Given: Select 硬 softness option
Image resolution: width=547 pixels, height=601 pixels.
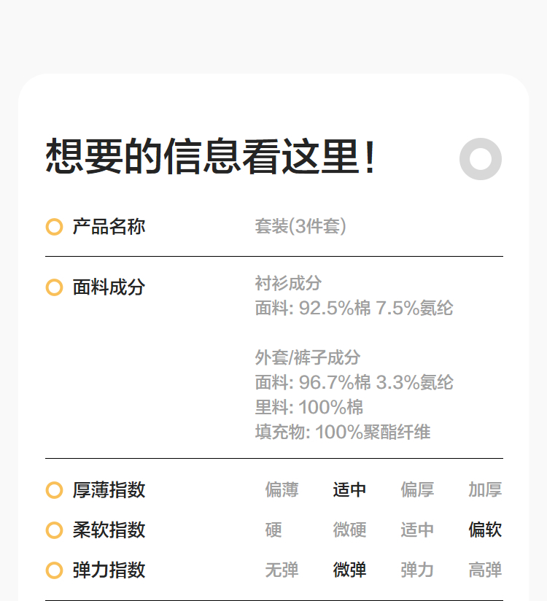Looking at the screenshot, I should tap(273, 530).
